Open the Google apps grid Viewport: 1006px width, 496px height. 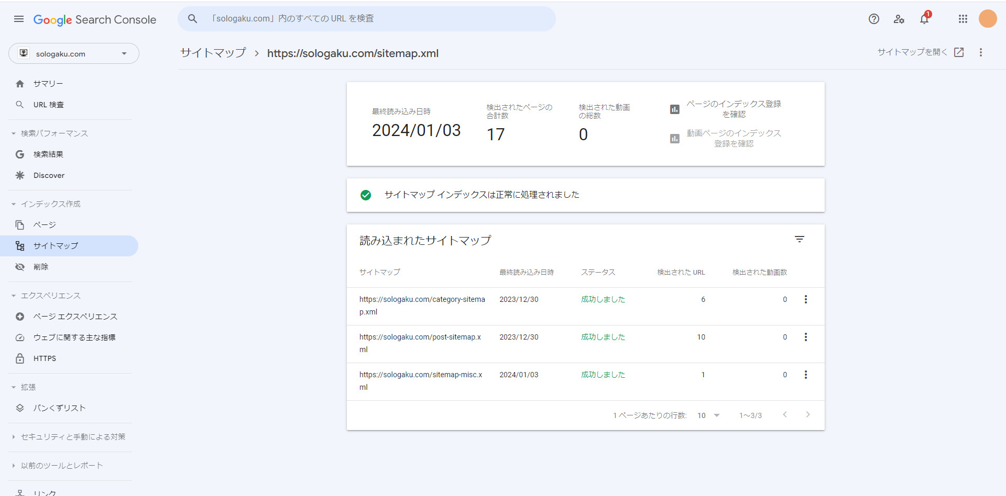tap(963, 19)
